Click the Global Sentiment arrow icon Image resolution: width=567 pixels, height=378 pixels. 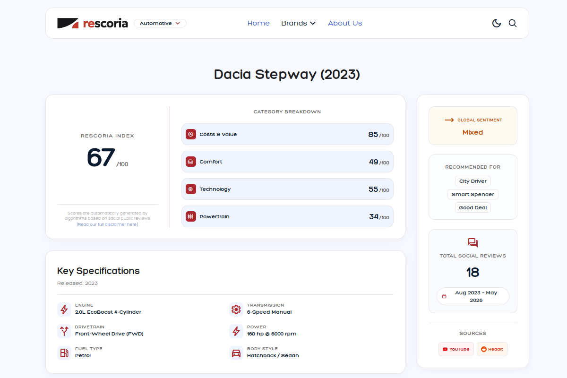click(449, 120)
